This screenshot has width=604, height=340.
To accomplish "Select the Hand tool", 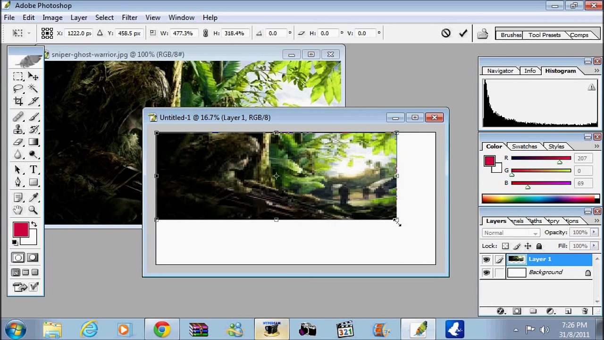I will pos(18,210).
